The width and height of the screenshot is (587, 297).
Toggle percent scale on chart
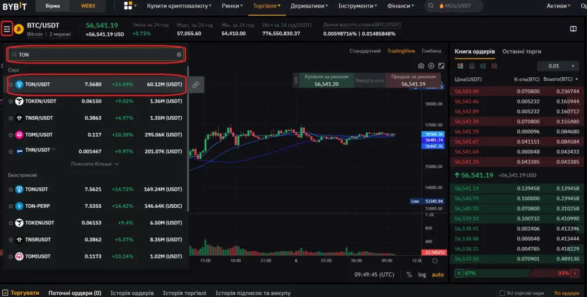click(x=409, y=275)
